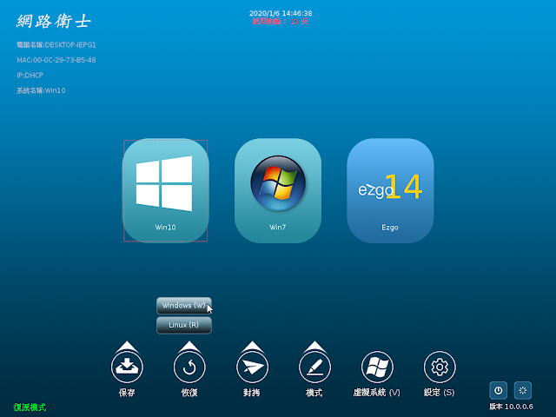Click the clone (對拷) paper plane icon

(252, 367)
